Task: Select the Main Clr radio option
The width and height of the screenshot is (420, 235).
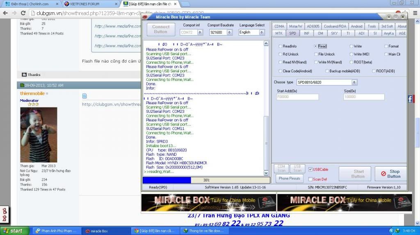Action: pos(386,54)
